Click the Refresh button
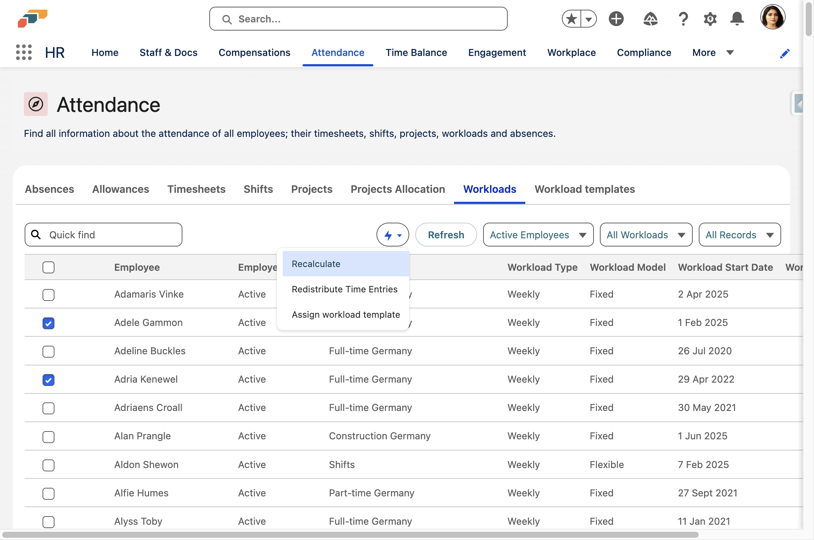Viewport: 814px width, 540px height. tap(446, 235)
